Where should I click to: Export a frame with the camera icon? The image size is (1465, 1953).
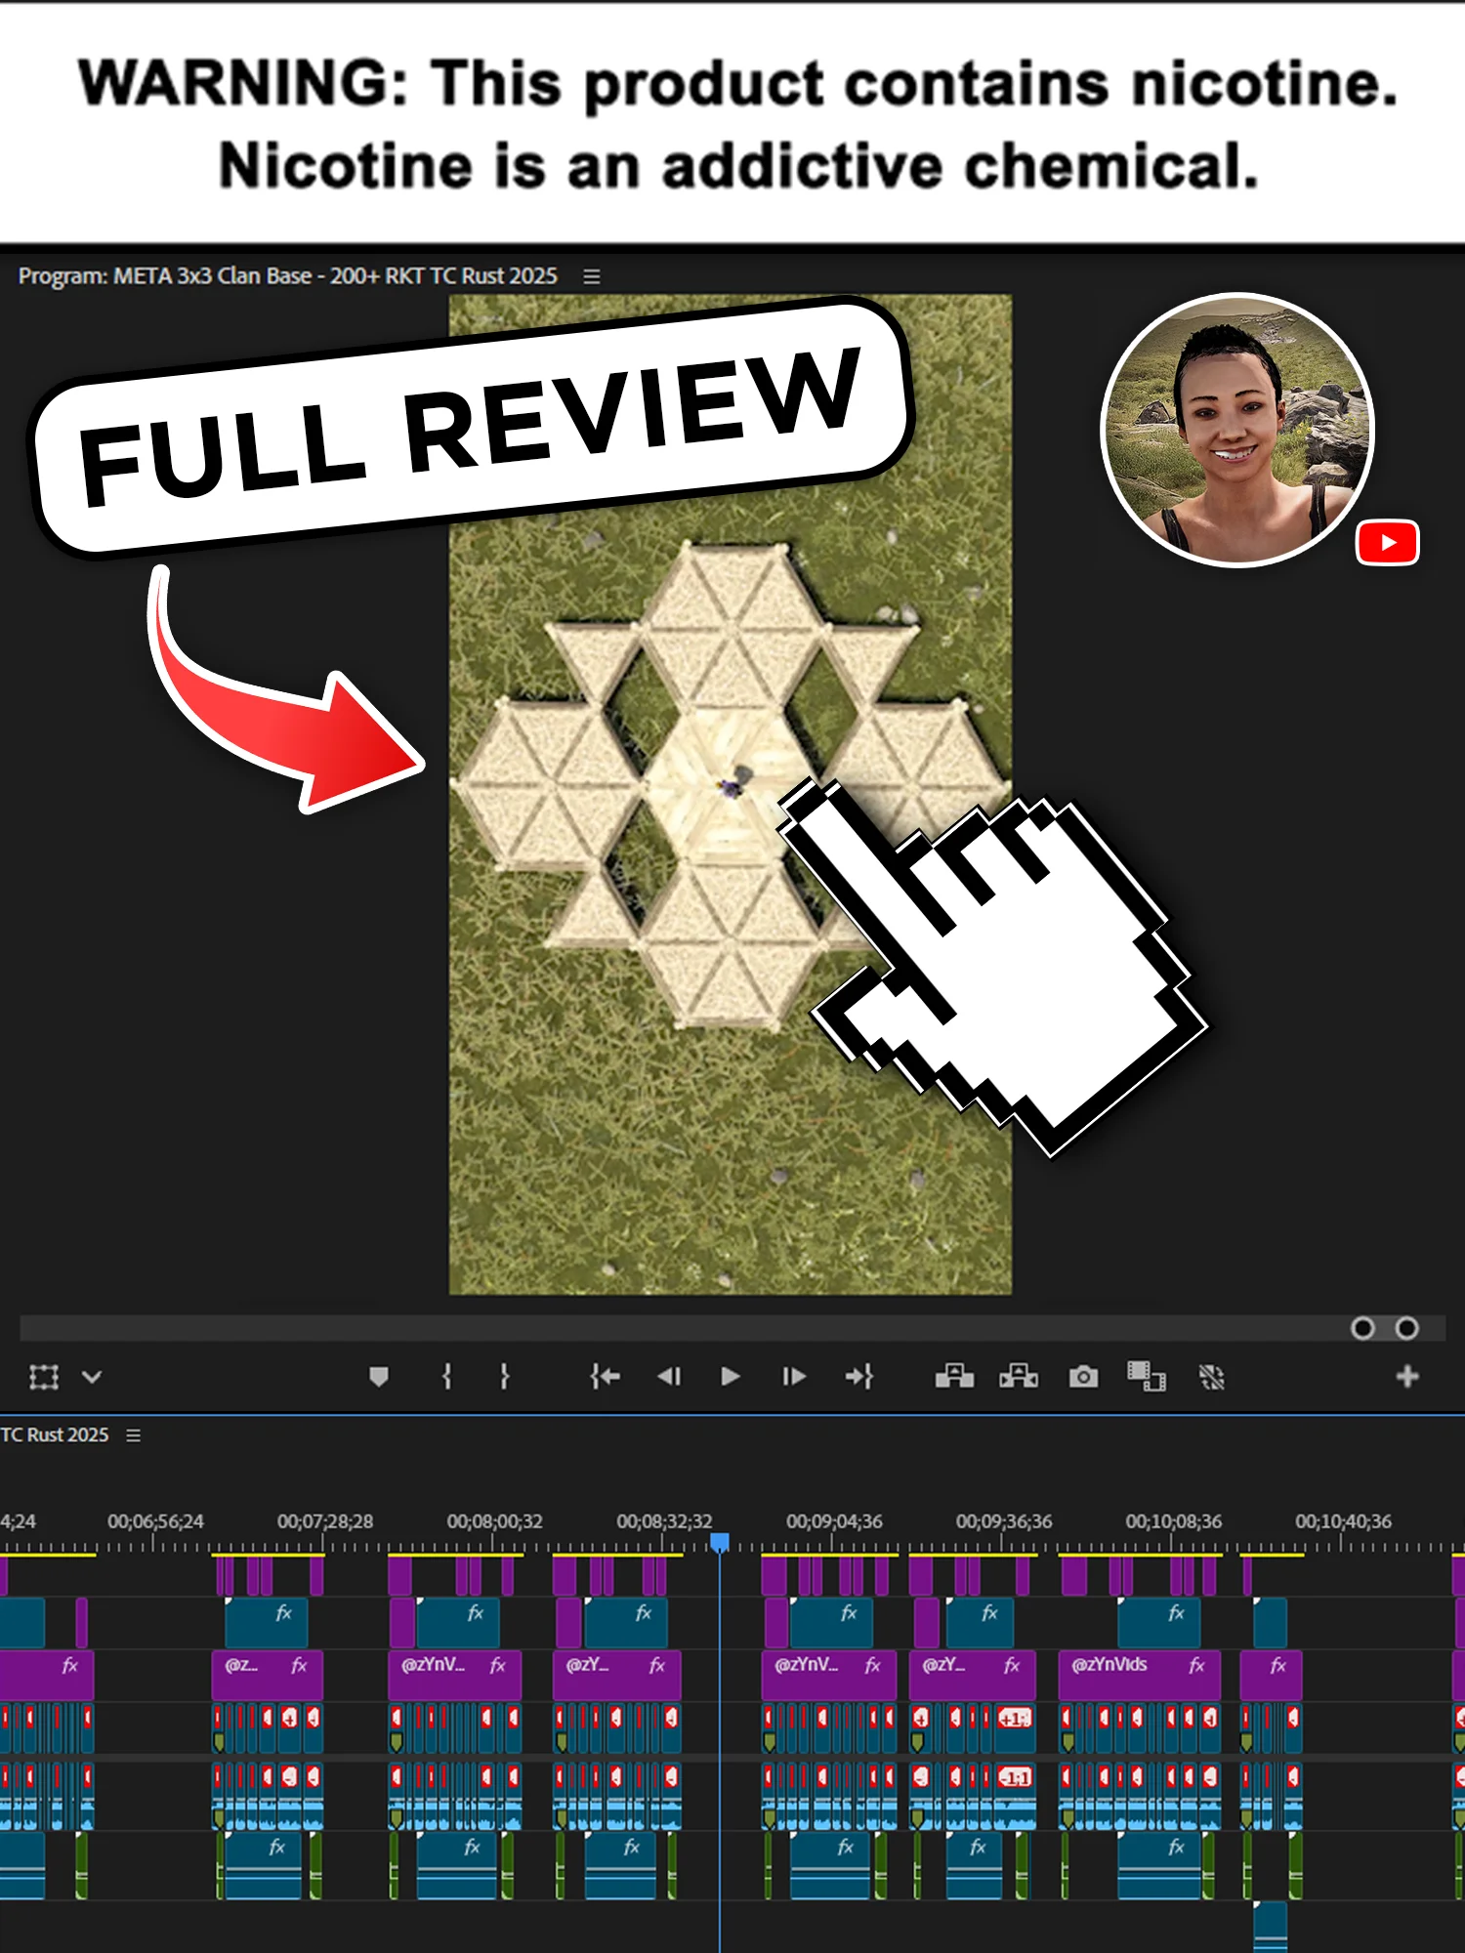[1083, 1377]
